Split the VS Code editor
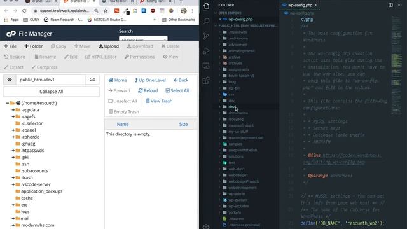407x229 pixels. (390, 5)
